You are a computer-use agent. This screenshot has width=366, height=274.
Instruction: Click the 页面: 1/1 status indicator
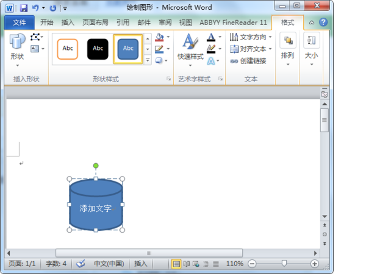(22, 264)
